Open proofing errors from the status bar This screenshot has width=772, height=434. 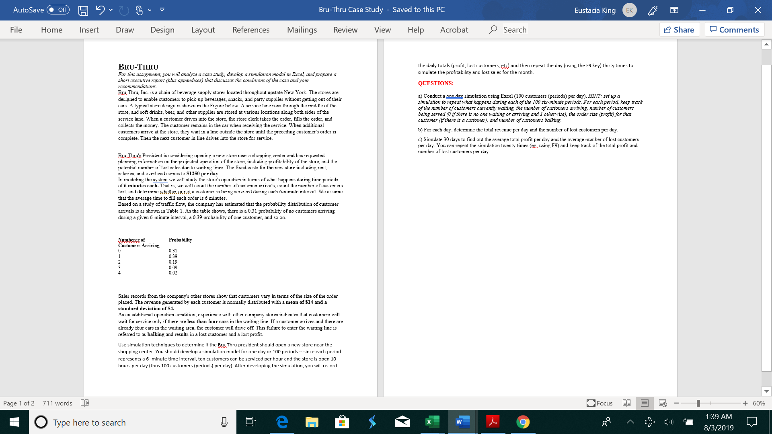click(85, 403)
